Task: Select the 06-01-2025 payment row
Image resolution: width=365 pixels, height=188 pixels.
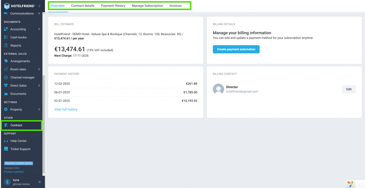Action: coord(126,92)
